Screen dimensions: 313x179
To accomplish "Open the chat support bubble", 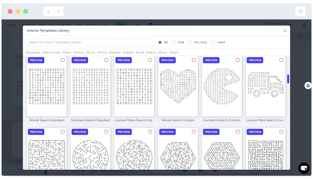I will click(x=304, y=168).
